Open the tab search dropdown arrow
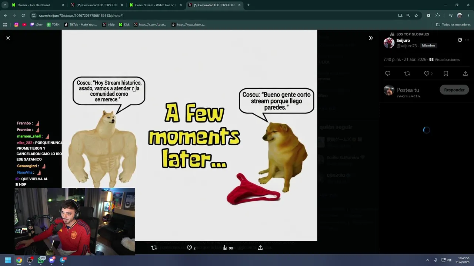 [5, 5]
